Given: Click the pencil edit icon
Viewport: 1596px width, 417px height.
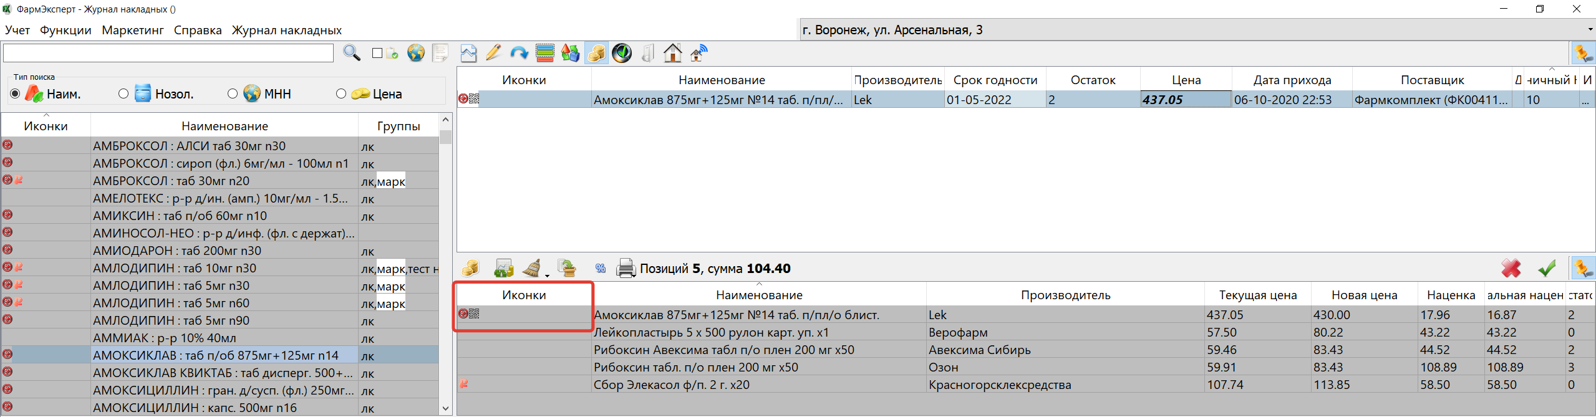Looking at the screenshot, I should pyautogui.click(x=493, y=54).
